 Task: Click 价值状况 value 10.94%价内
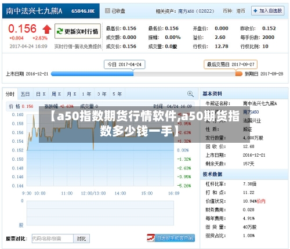click(x=254, y=201)
